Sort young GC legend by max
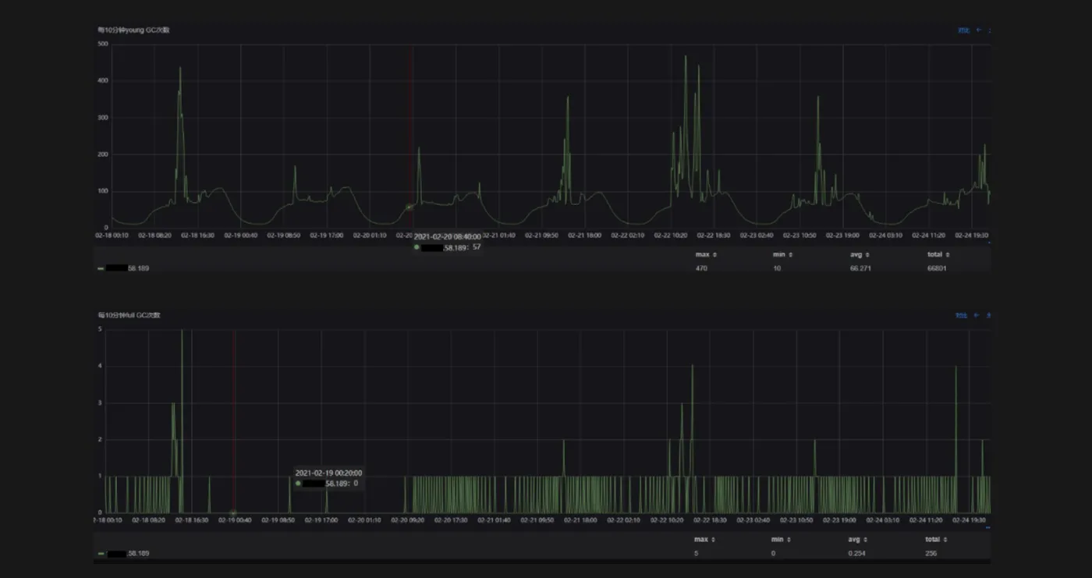Screen dimensions: 1092x578 706,254
